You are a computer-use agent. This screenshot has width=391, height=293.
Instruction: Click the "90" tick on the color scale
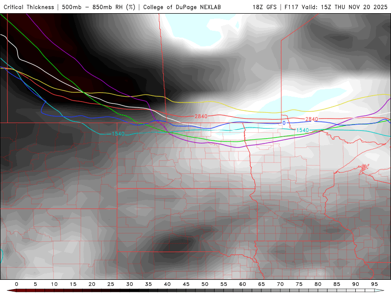click(x=356, y=284)
